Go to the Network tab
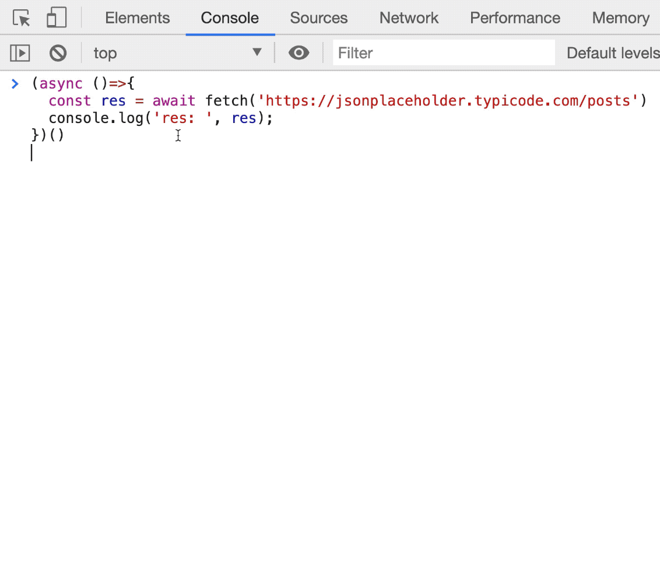The width and height of the screenshot is (660, 576). pos(409,18)
